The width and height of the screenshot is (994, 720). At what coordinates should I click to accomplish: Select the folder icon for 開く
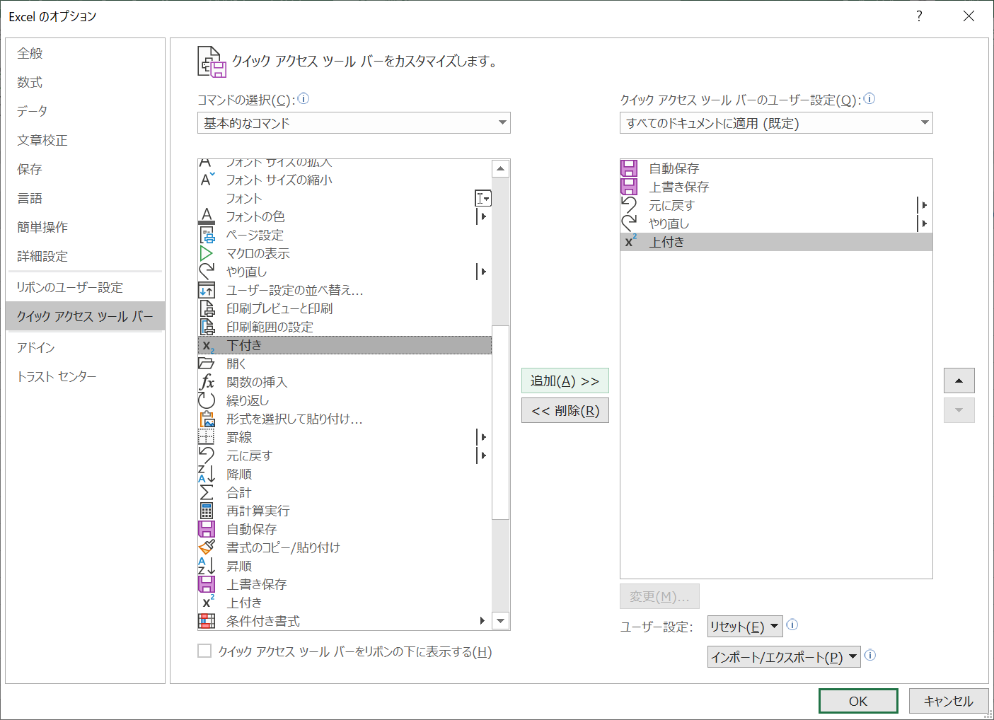pos(207,364)
